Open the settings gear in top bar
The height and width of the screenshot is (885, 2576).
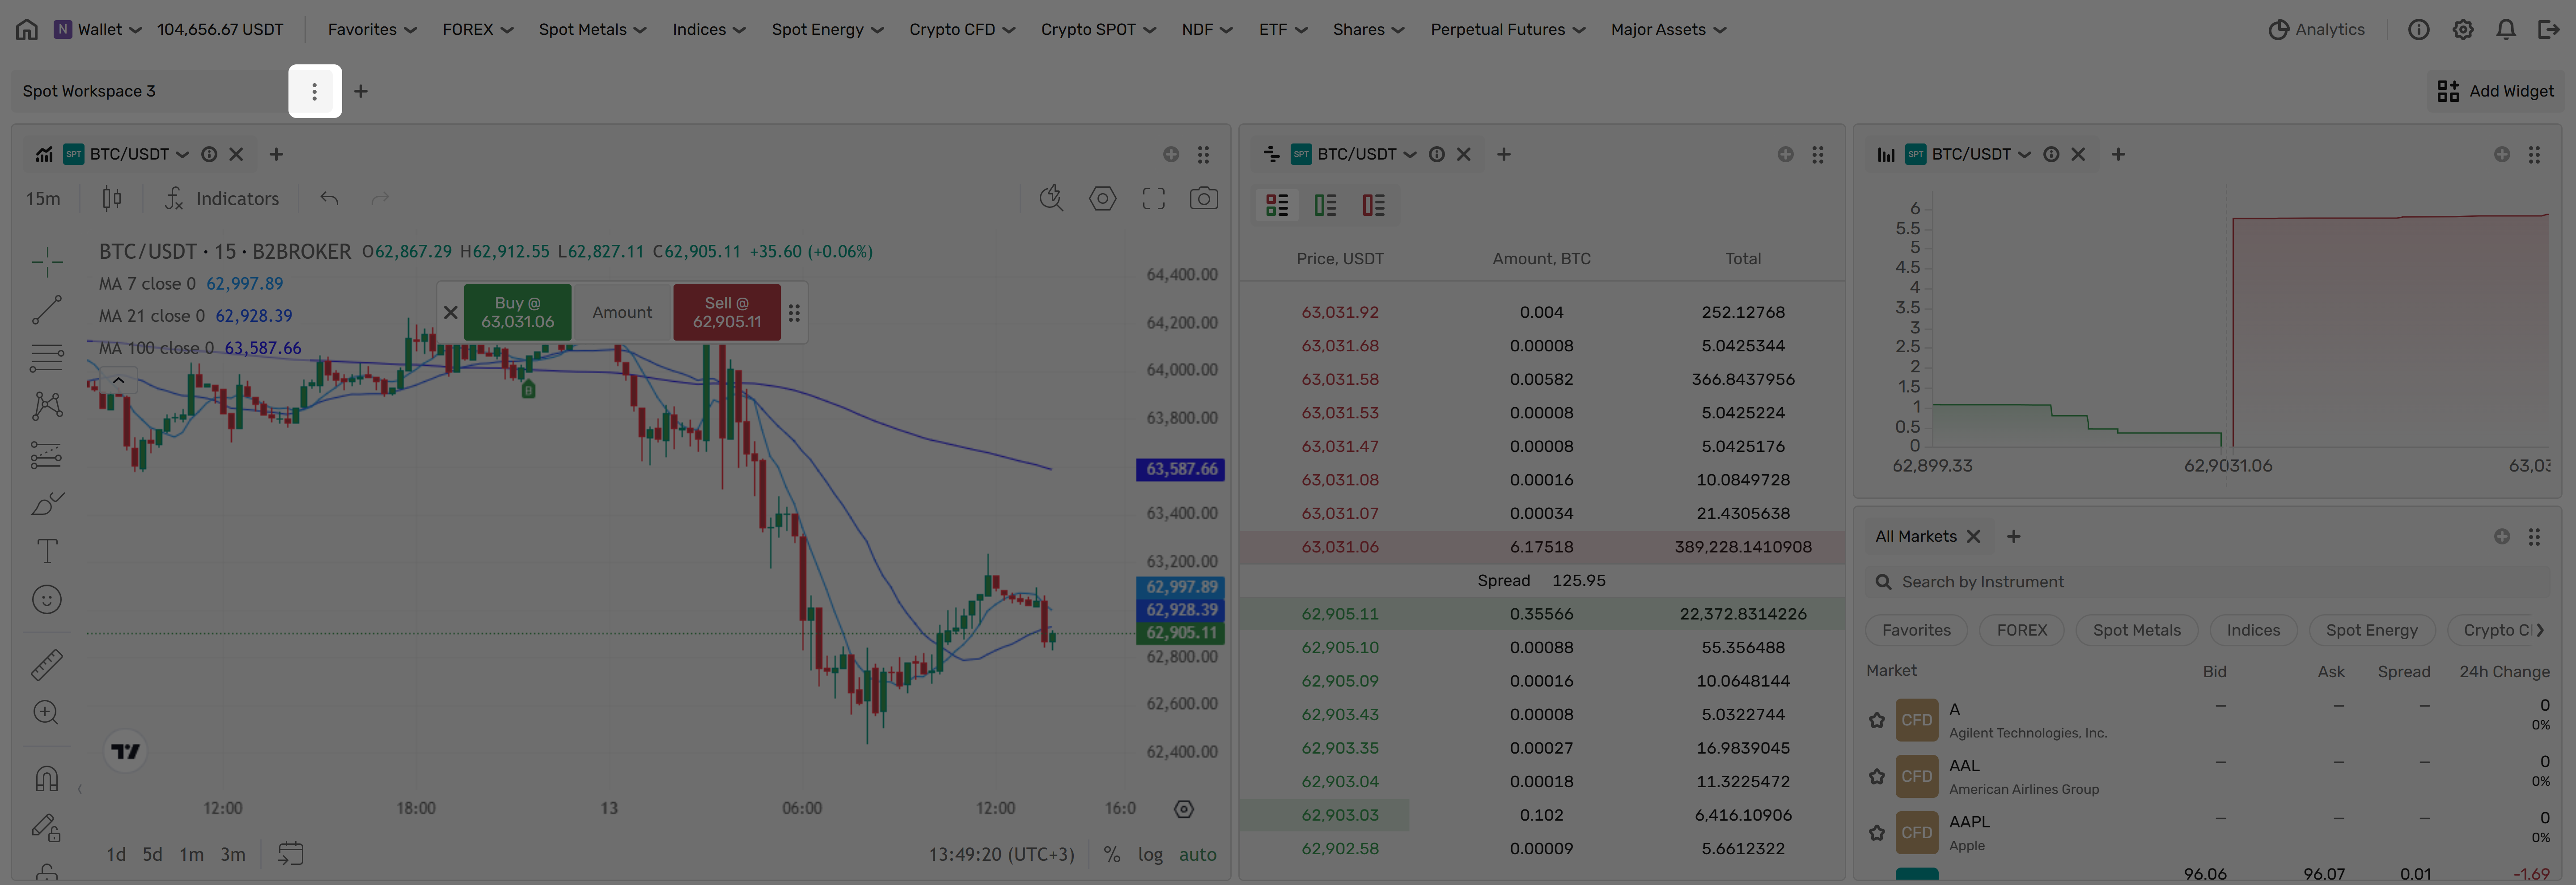click(x=2463, y=30)
